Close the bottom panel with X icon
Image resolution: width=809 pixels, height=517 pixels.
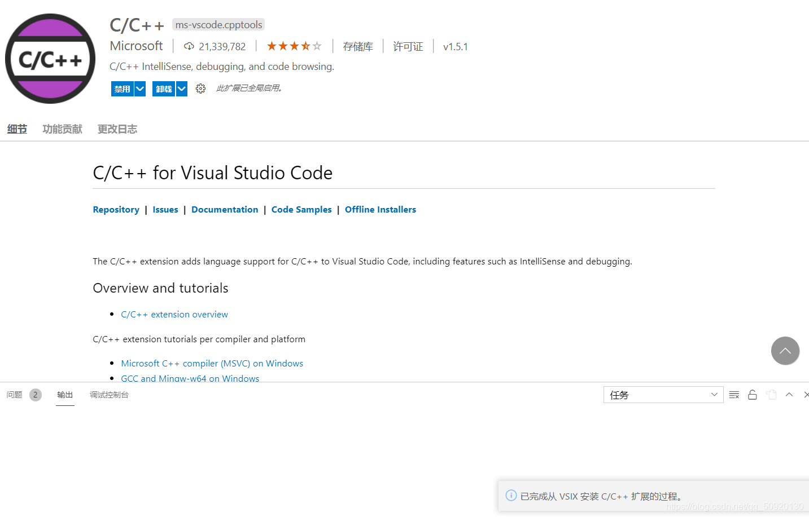806,395
